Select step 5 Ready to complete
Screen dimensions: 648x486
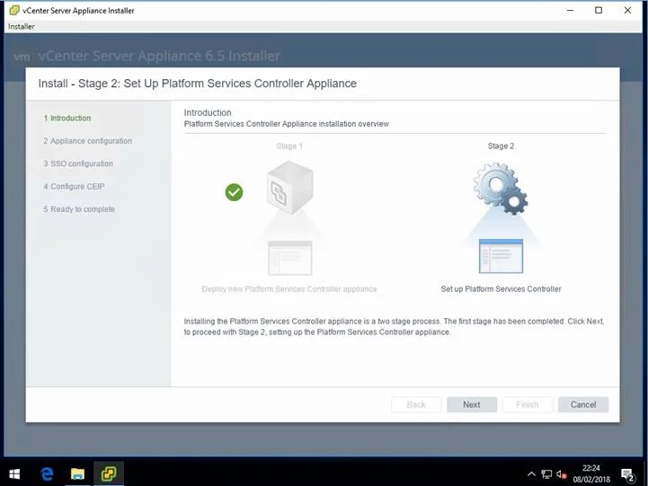[79, 209]
